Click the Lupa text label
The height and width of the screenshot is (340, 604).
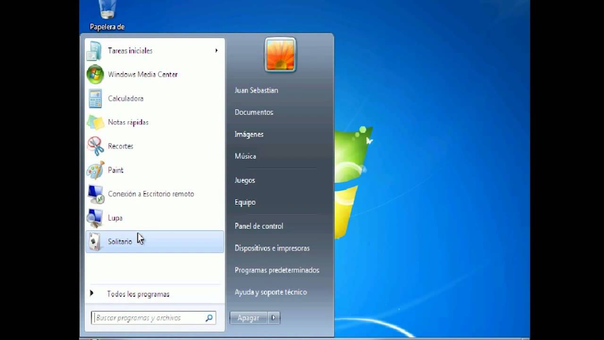point(115,218)
